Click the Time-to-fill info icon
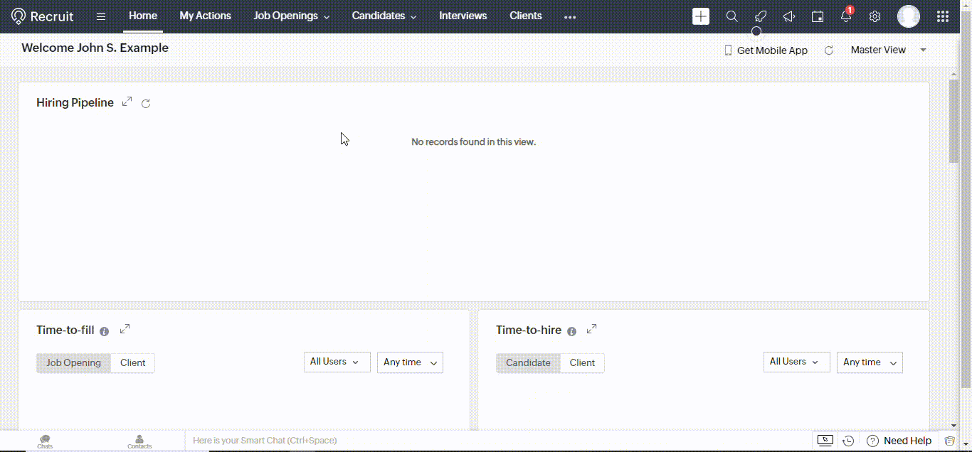972x452 pixels. 105,331
